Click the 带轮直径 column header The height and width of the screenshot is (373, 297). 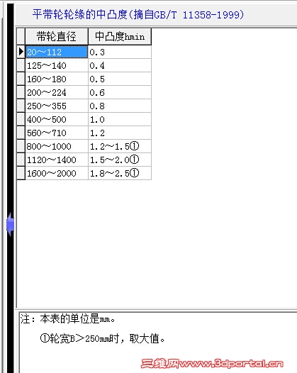coord(57,37)
